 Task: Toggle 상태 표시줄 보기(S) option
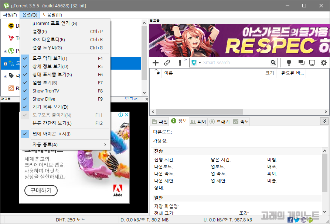tap(65, 74)
